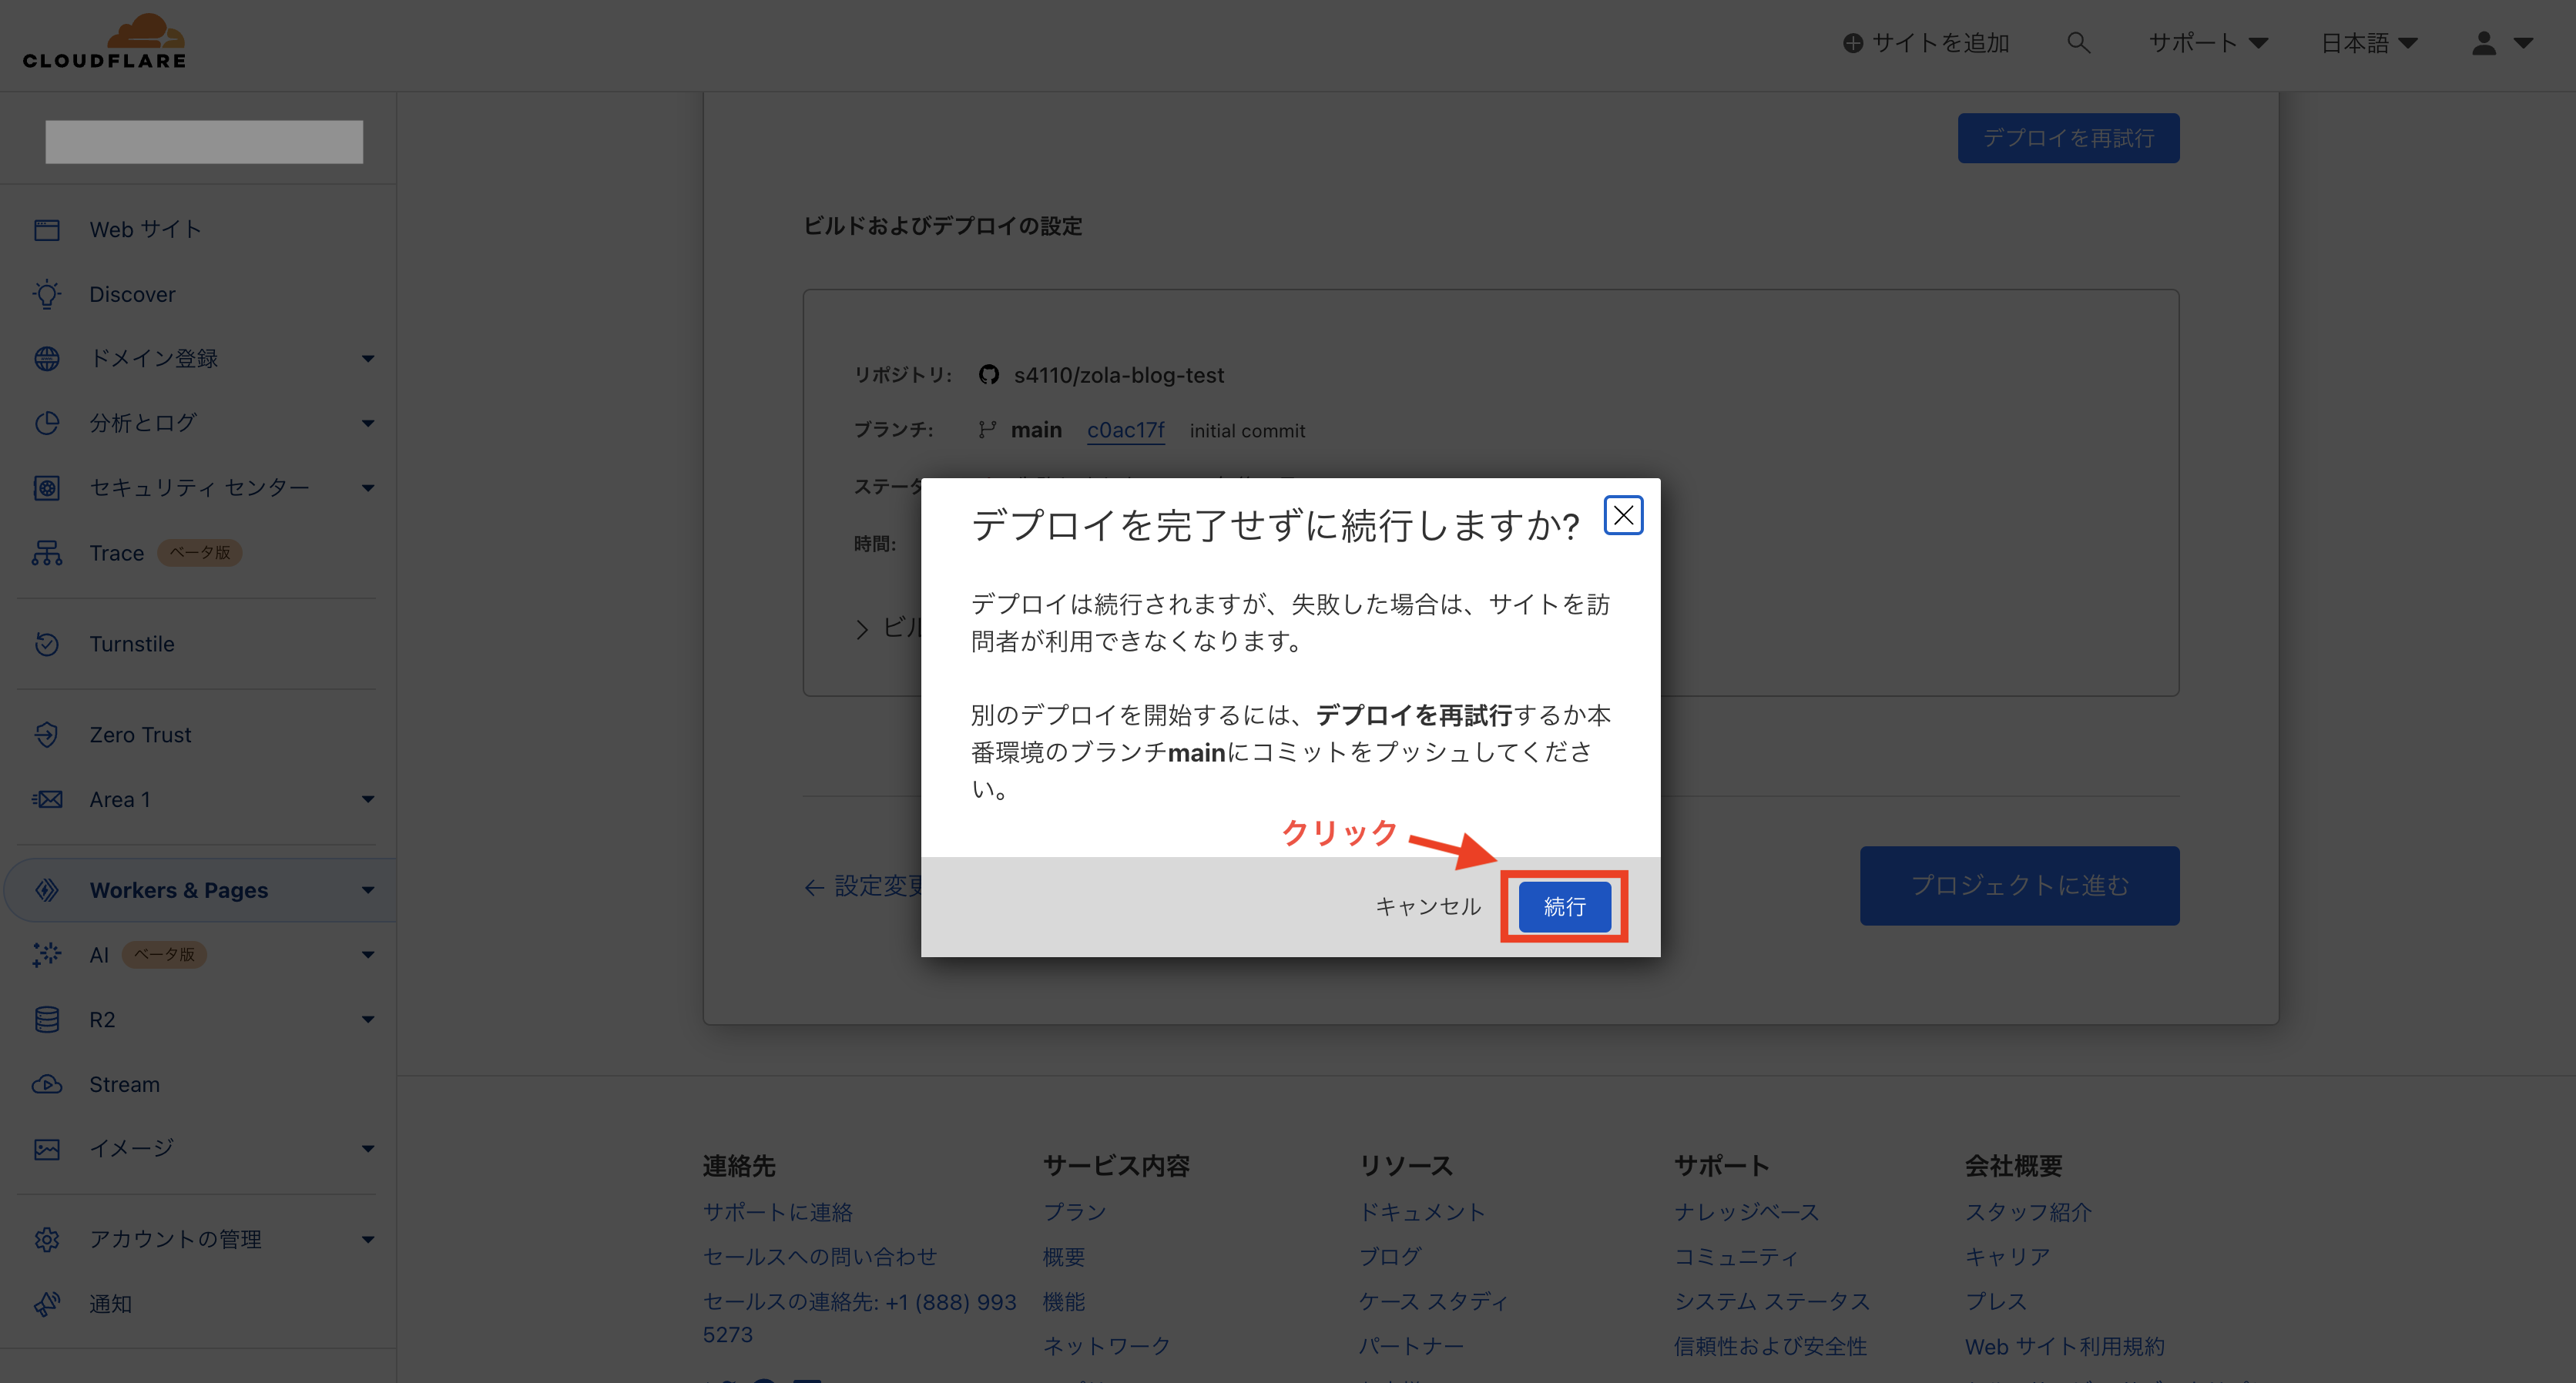Click キャンセル in the dialog

(x=1427, y=906)
